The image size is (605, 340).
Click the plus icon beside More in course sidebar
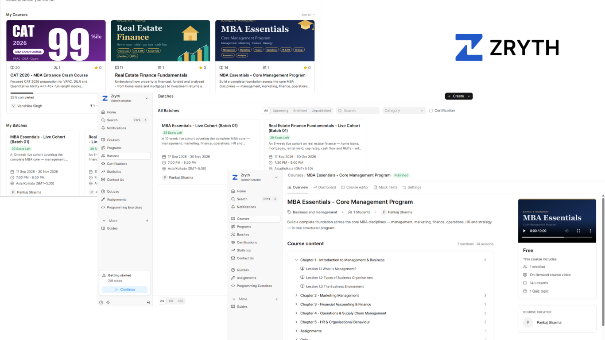pos(277,299)
